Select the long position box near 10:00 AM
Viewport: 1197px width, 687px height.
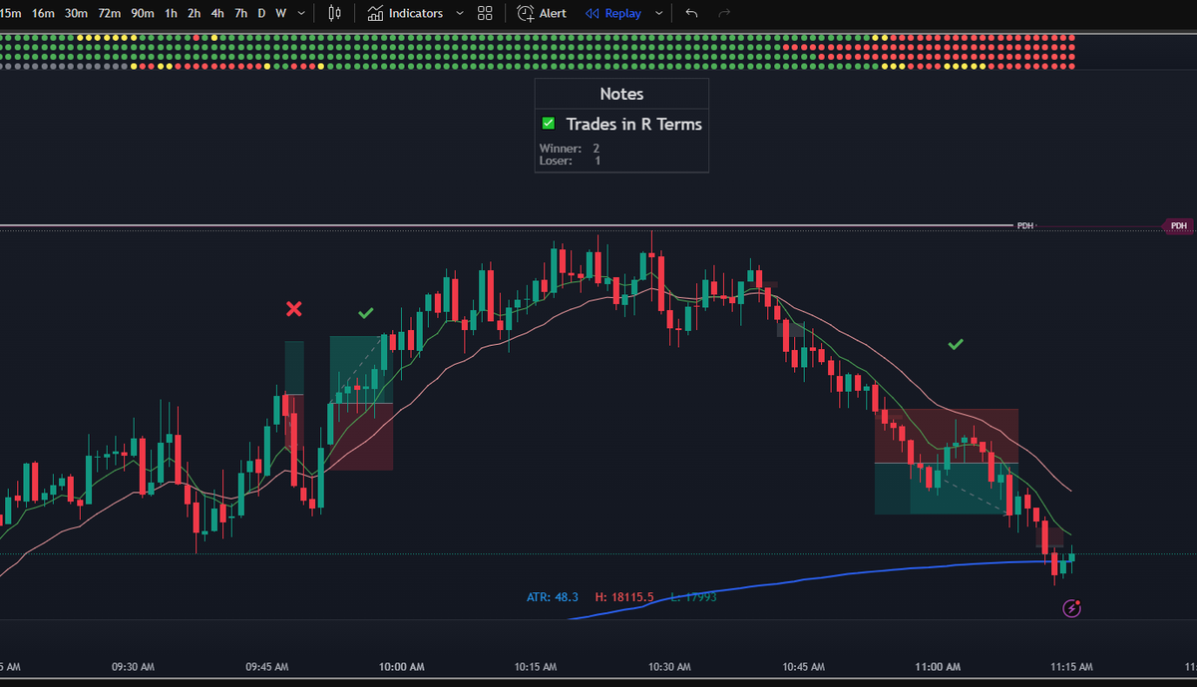tap(361, 403)
